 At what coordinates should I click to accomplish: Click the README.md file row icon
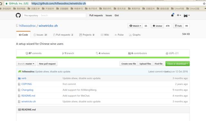pyautogui.click(x=19, y=96)
